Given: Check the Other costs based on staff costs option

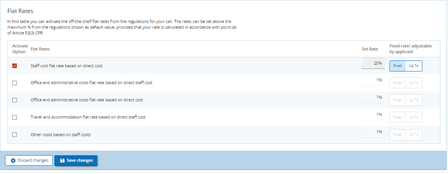Looking at the screenshot, I should point(15,135).
